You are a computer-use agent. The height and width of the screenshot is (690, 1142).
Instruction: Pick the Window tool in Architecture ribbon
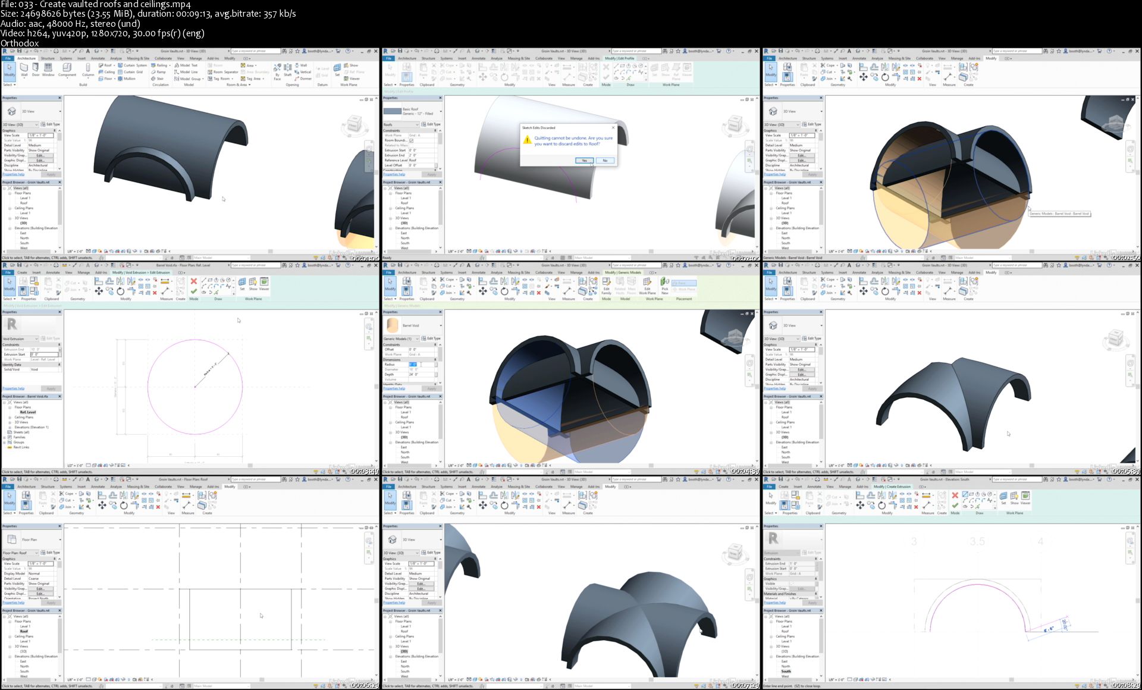coord(48,70)
